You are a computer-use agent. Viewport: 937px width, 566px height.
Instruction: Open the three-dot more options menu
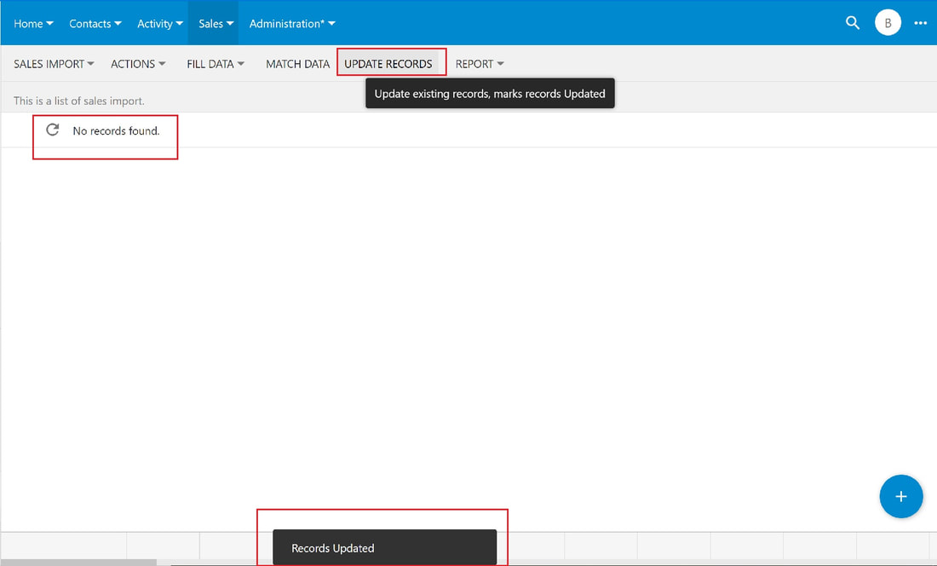coord(920,23)
